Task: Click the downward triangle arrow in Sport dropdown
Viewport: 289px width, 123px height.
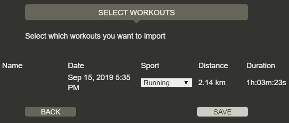Action: (x=186, y=83)
